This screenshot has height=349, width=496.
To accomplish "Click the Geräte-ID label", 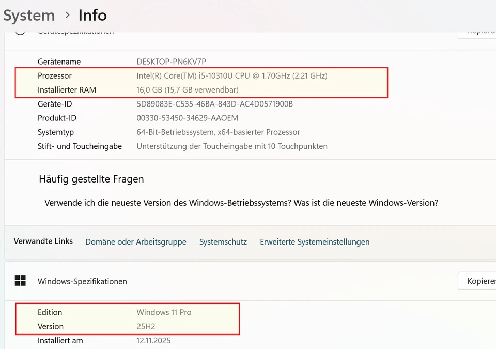I will (55, 104).
